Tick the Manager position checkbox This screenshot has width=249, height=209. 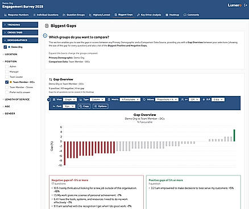(x=7, y=72)
